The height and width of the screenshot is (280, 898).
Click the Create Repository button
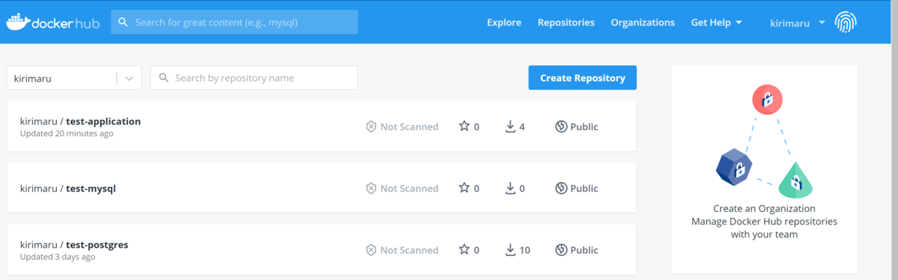[x=582, y=78]
